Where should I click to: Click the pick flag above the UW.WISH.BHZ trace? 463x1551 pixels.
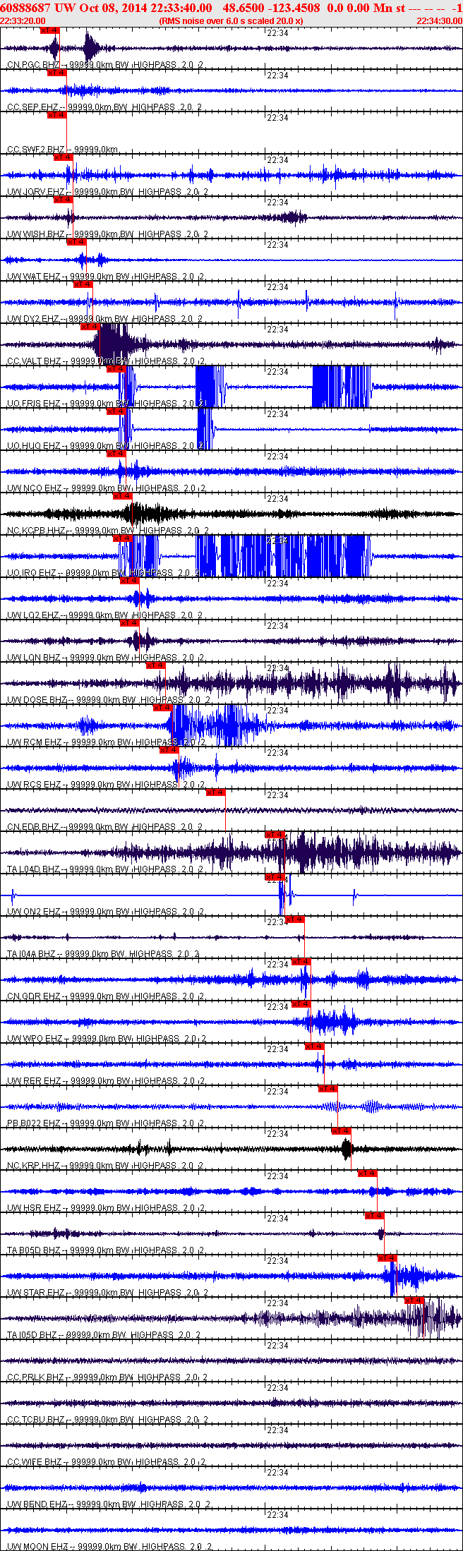[63, 200]
